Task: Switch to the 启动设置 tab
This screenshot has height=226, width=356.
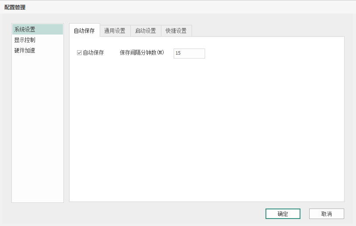Action: [146, 31]
